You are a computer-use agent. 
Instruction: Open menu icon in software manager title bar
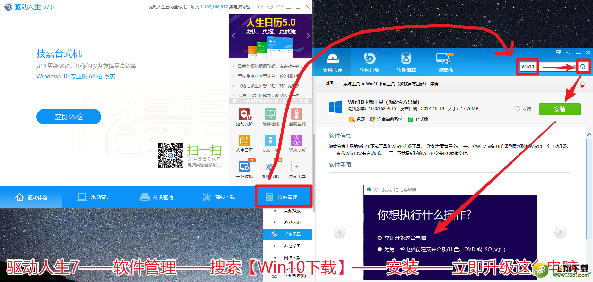pyautogui.click(x=568, y=52)
